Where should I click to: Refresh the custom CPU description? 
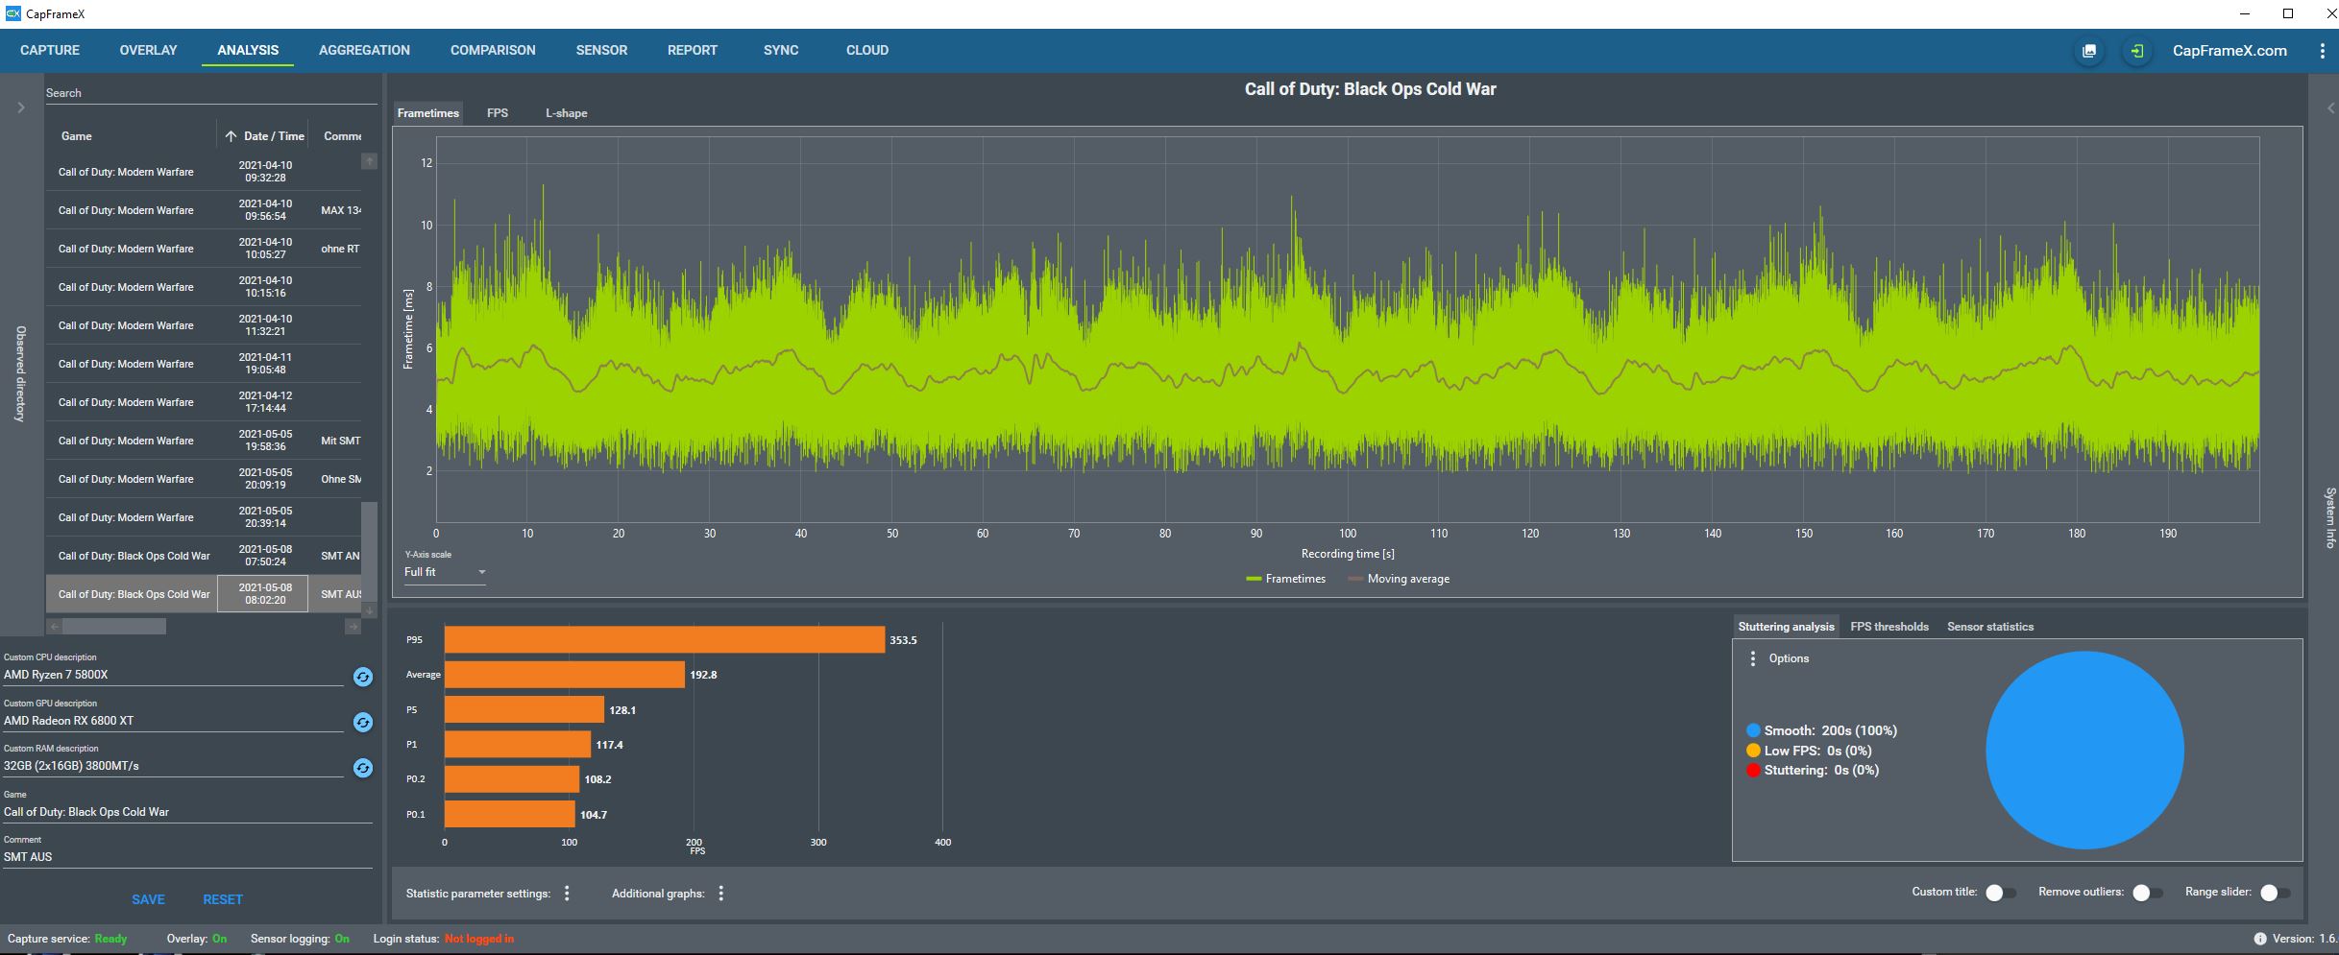pos(362,677)
